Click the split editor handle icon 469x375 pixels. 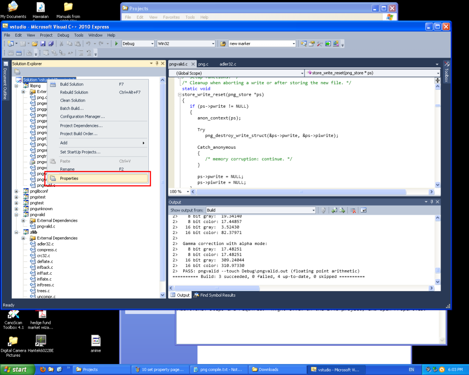pyautogui.click(x=437, y=81)
